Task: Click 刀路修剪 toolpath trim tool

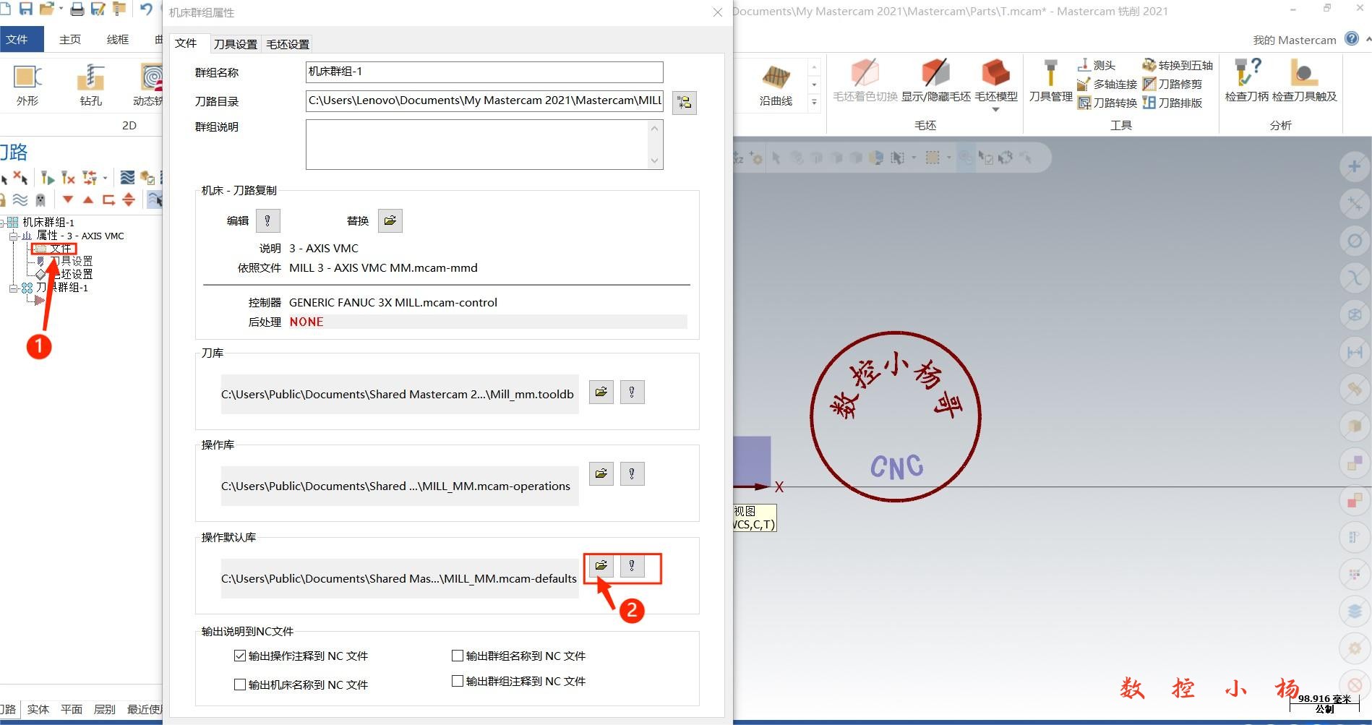Action: tap(1172, 84)
